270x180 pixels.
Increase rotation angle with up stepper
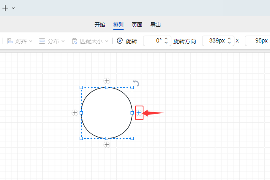pos(167,39)
